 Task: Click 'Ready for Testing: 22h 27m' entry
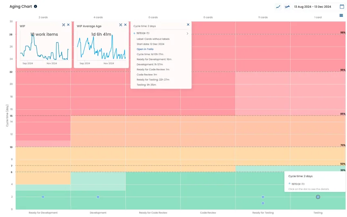[x=153, y=80]
